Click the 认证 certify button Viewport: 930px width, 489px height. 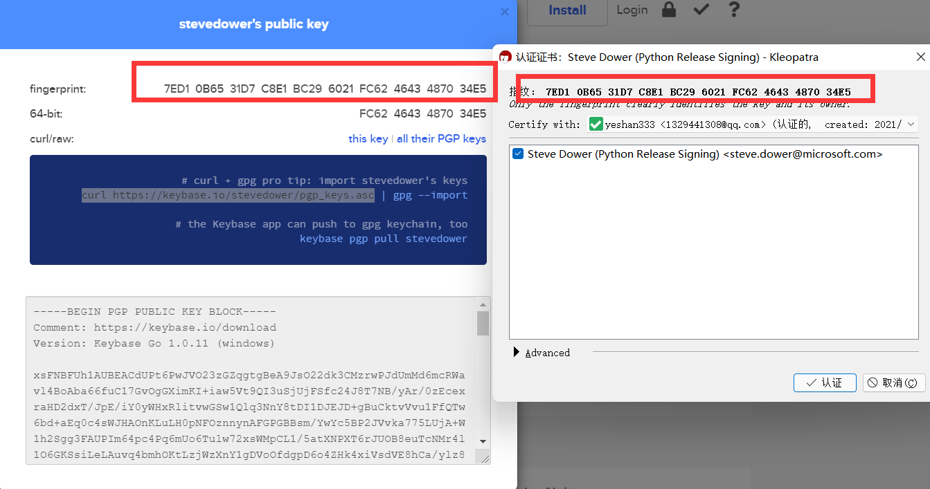[x=825, y=382]
